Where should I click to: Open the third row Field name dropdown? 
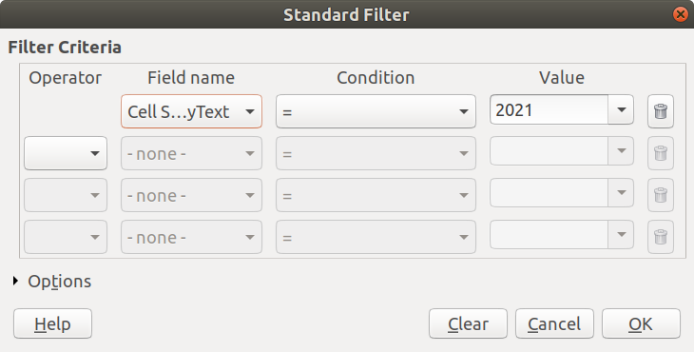coord(191,195)
